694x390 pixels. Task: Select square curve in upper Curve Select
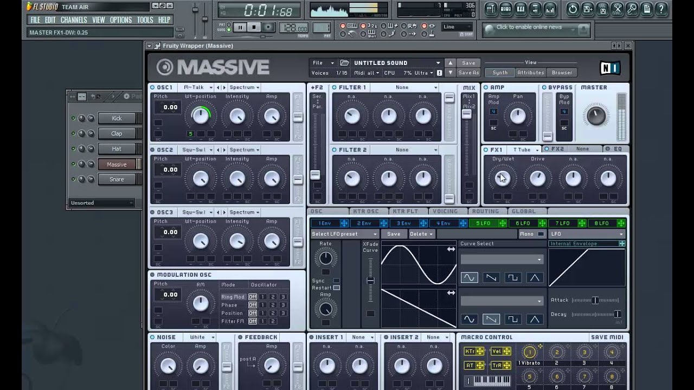point(512,277)
